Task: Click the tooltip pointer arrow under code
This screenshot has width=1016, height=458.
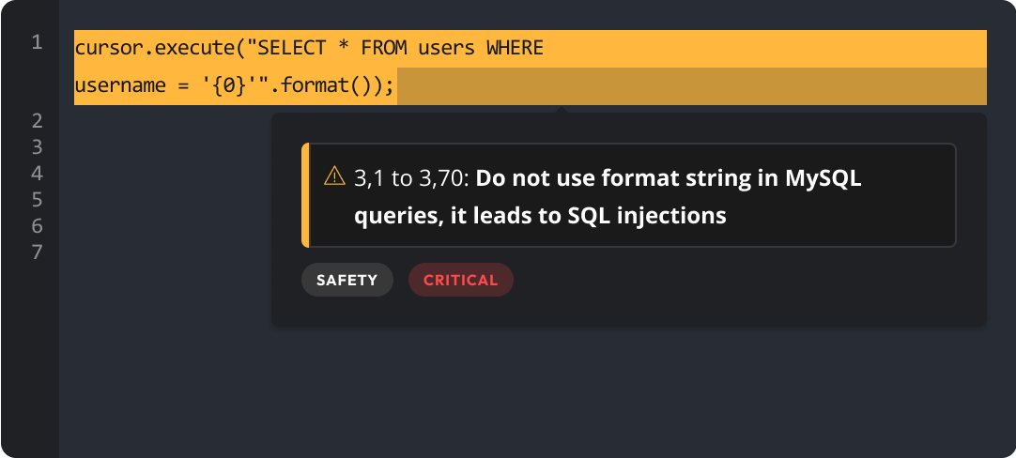Action: [x=563, y=110]
